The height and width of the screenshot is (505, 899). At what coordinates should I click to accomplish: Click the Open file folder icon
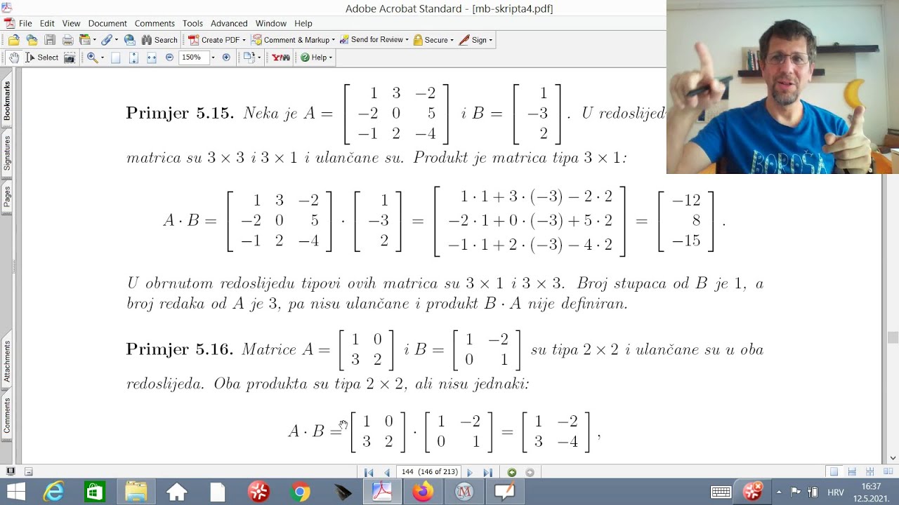tap(13, 40)
